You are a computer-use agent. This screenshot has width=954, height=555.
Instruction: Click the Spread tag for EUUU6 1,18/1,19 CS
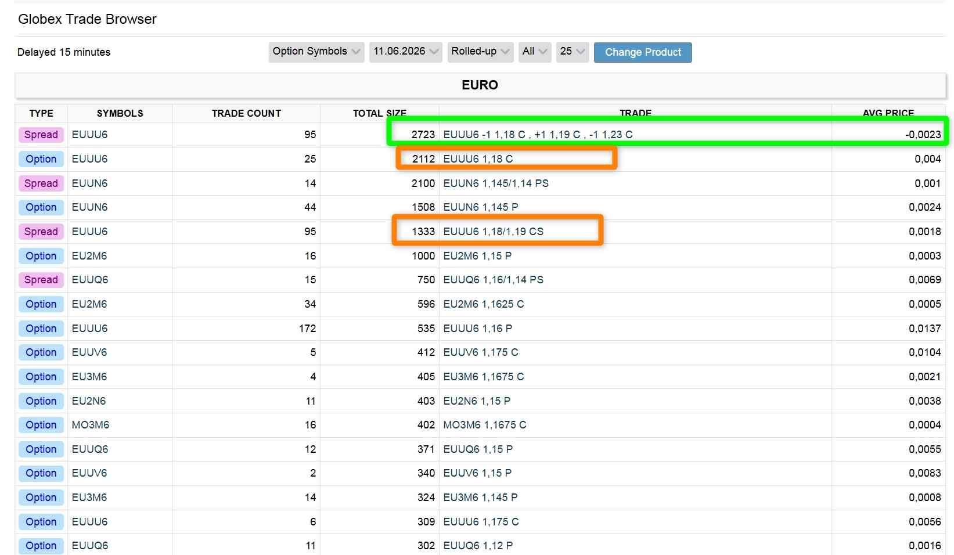pyautogui.click(x=41, y=232)
